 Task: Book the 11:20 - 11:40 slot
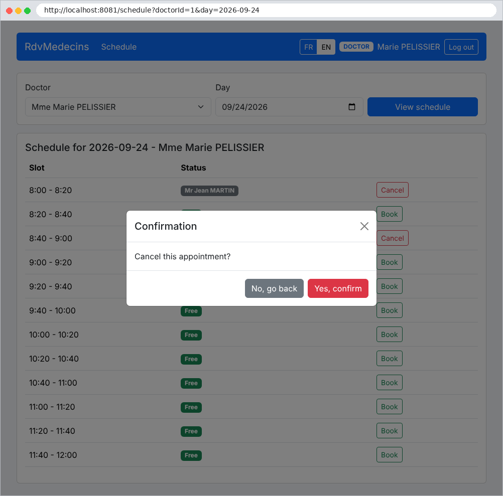point(389,430)
